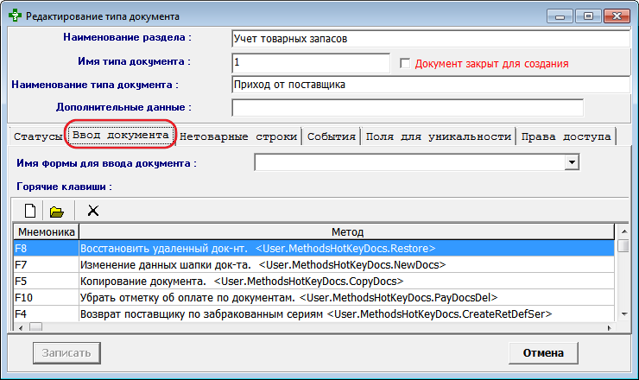The image size is (639, 380).
Task: Open the 'Имя формы для ввода документа' dropdown arrow
Action: click(x=573, y=162)
